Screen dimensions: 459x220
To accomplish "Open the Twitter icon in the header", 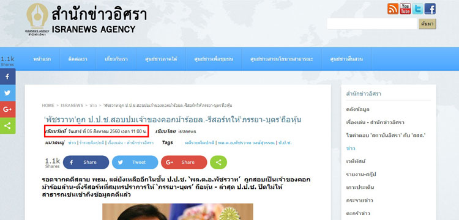I will [418, 9].
